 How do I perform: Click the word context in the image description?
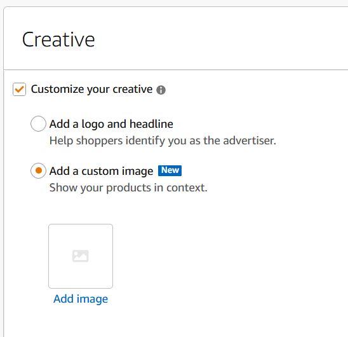[187, 188]
